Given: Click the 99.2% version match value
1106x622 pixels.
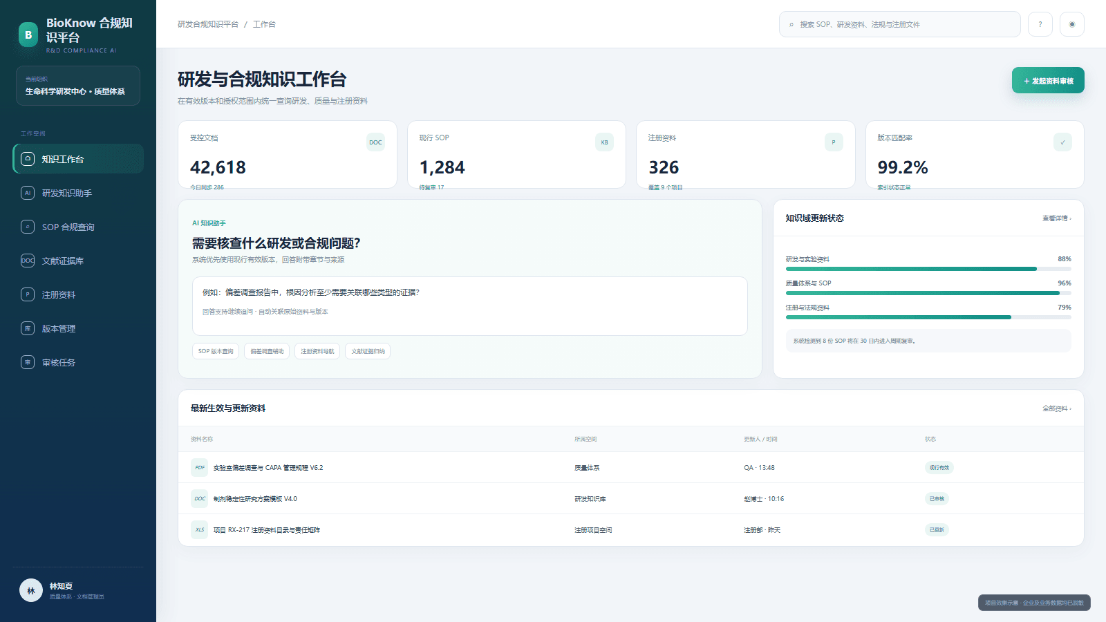Looking at the screenshot, I should click(903, 167).
